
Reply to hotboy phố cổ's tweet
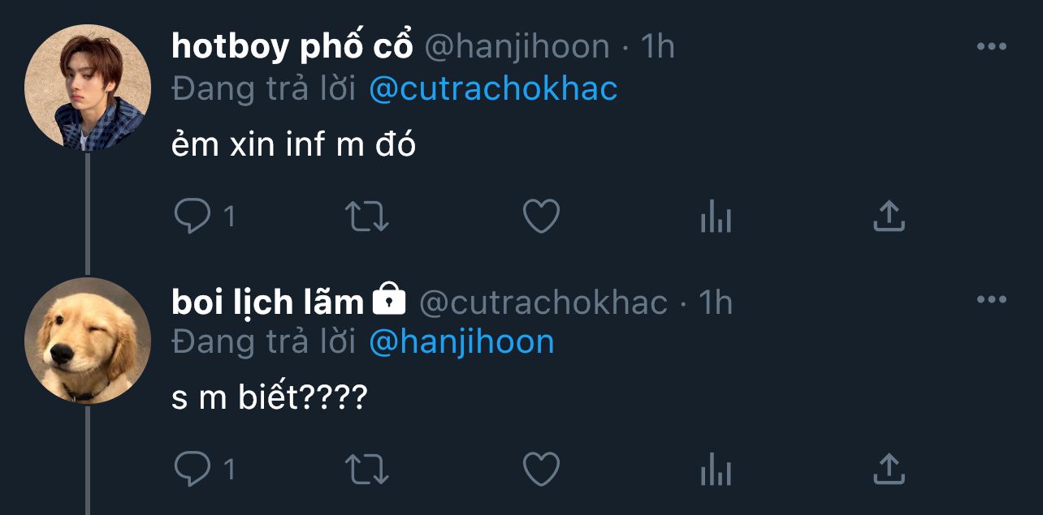point(193,217)
